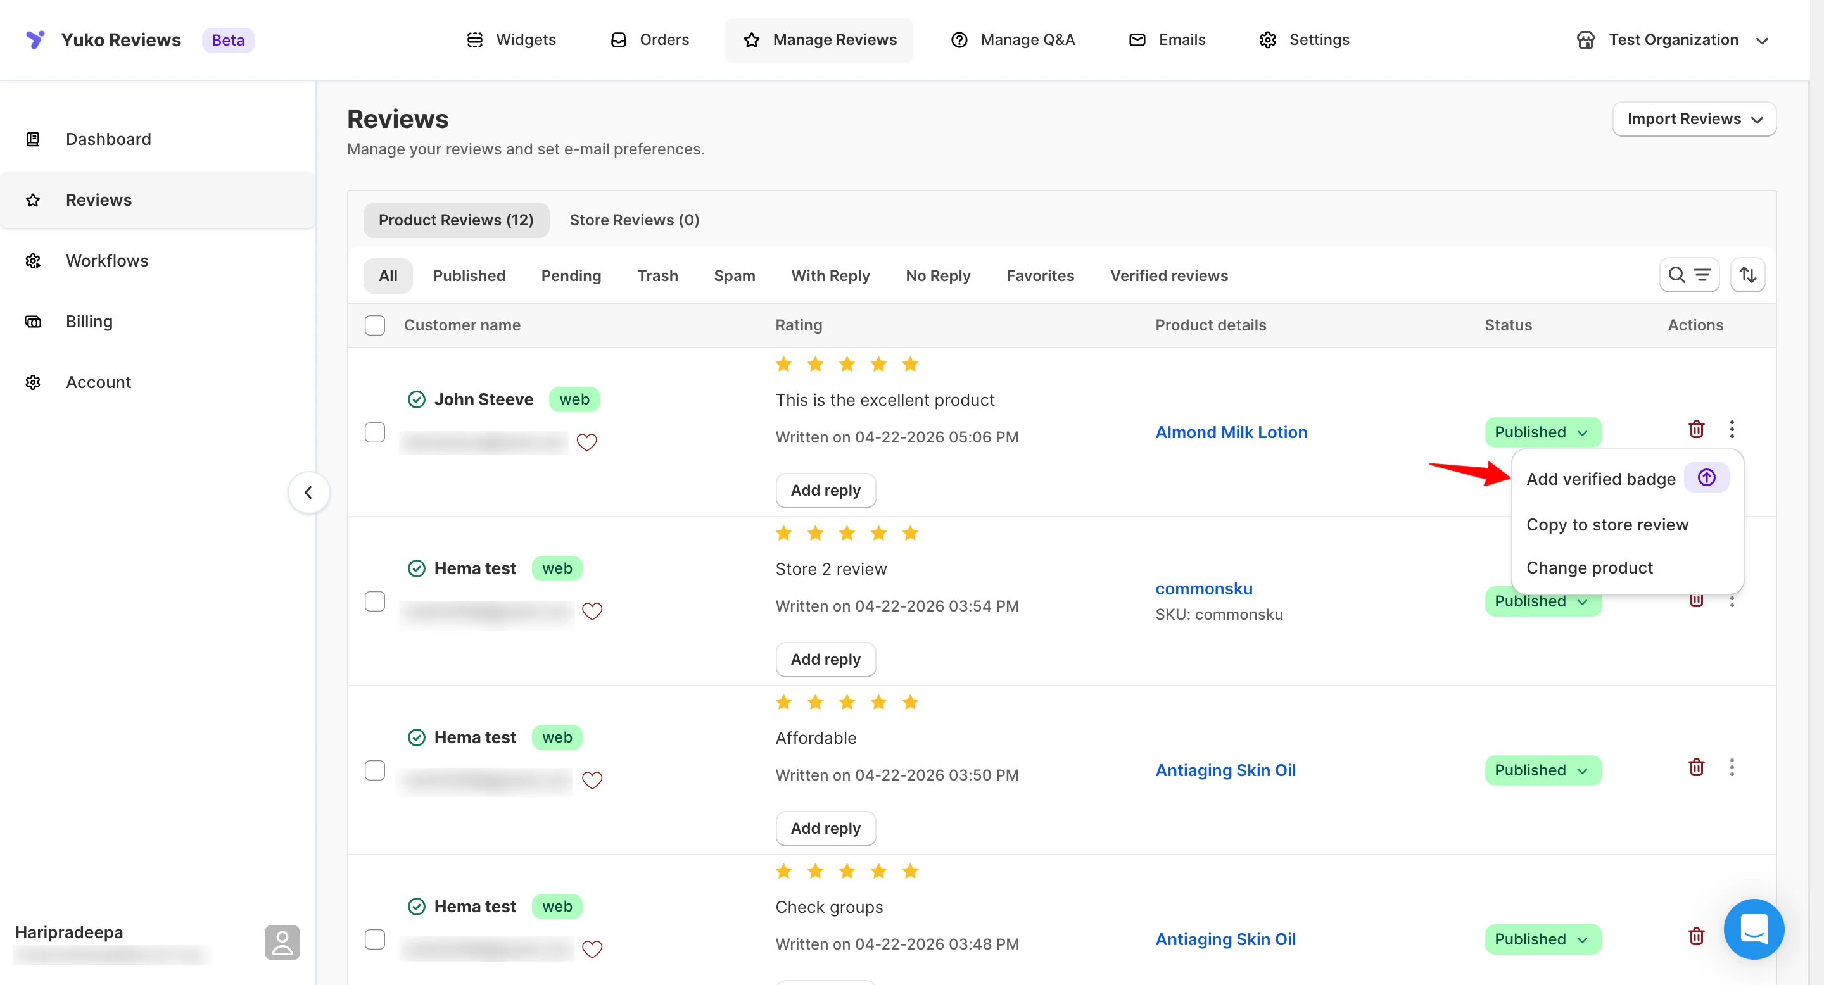The image size is (1824, 985).
Task: Select the All filter tab
Action: tap(388, 276)
